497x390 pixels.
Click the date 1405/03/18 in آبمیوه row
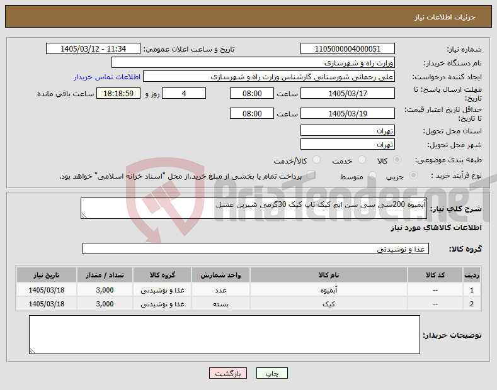point(46,290)
